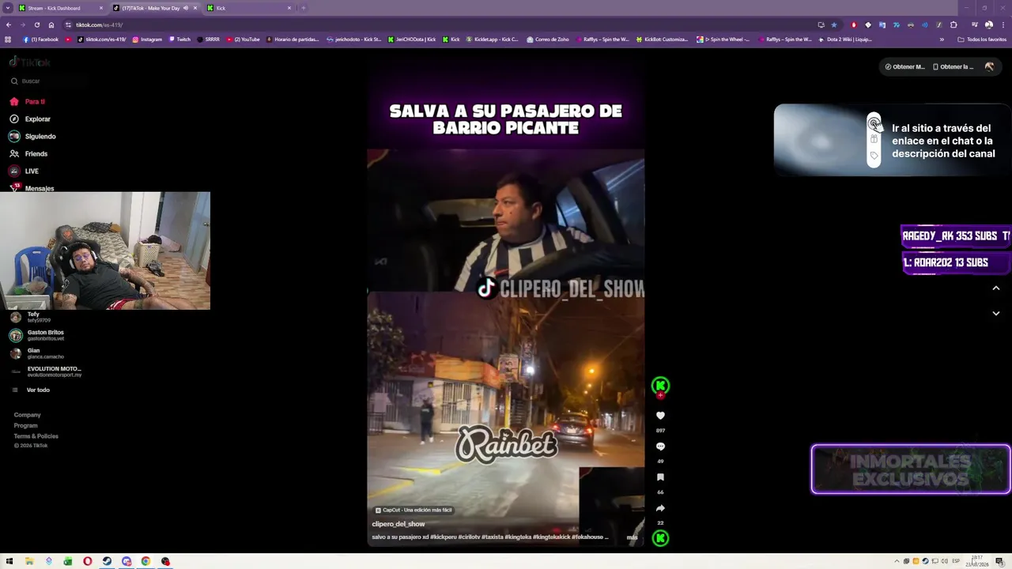Go back in browser history

[x=9, y=25]
